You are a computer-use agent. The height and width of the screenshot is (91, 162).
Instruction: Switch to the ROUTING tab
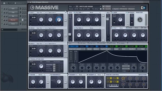(x=113, y=43)
